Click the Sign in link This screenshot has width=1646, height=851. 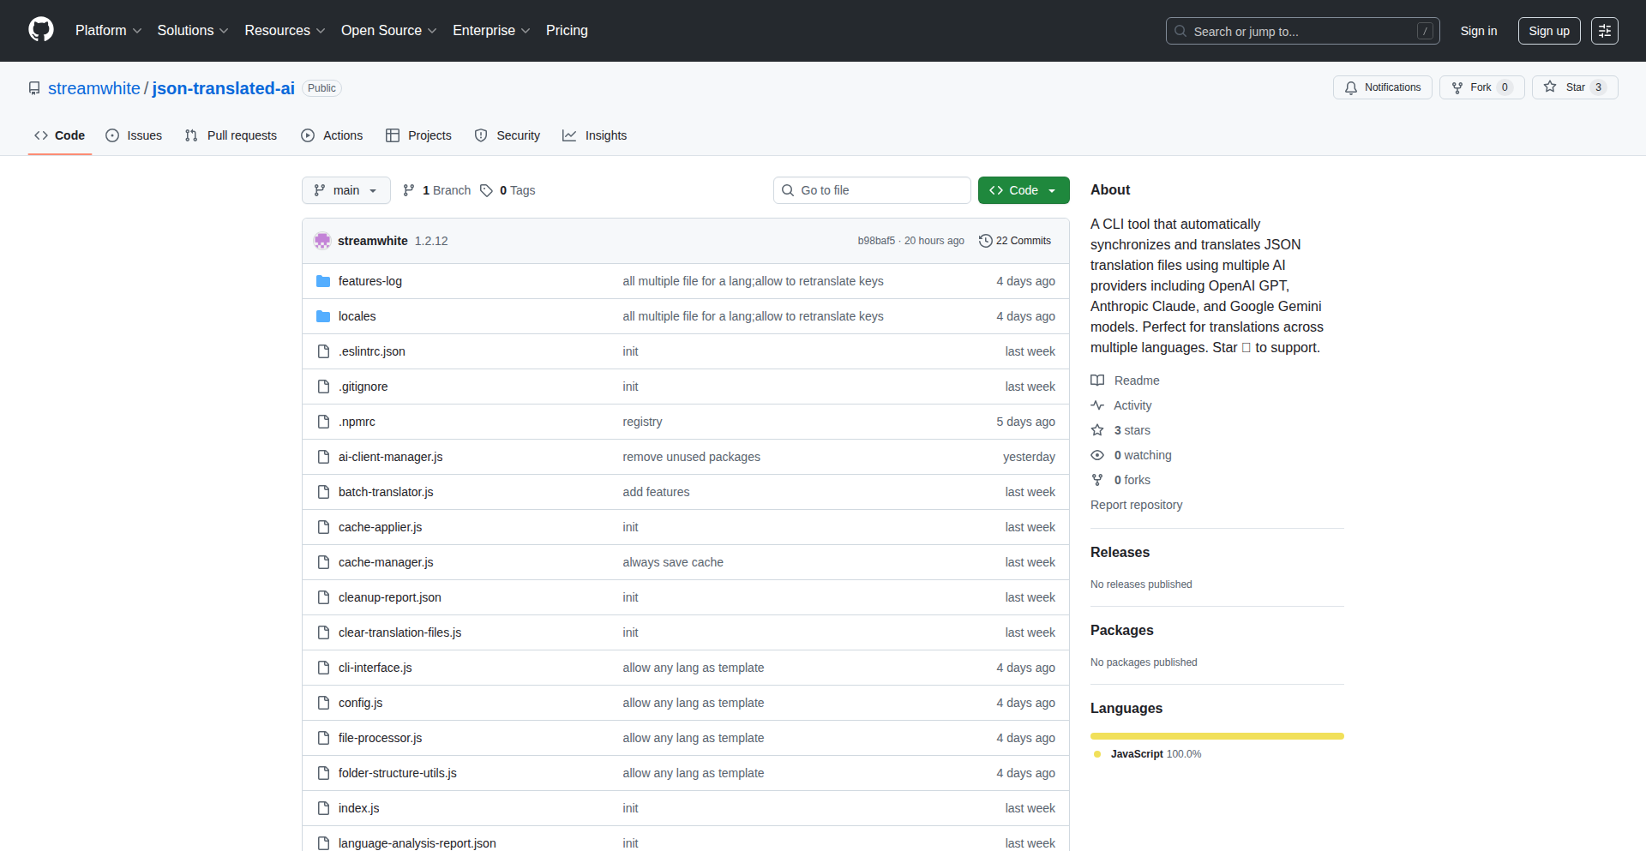(x=1479, y=31)
